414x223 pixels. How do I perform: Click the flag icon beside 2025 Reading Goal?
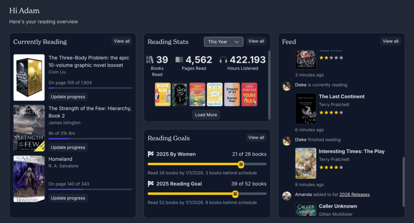click(x=151, y=184)
